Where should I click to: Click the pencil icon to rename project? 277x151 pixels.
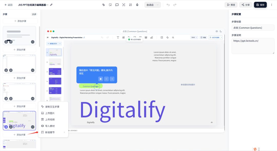pos(51,5)
